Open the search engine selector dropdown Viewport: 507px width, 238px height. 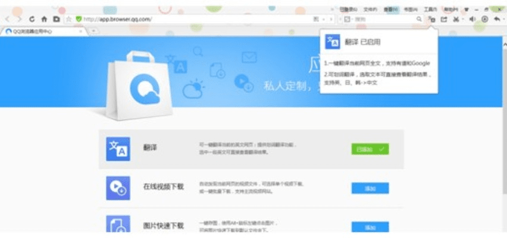348,20
